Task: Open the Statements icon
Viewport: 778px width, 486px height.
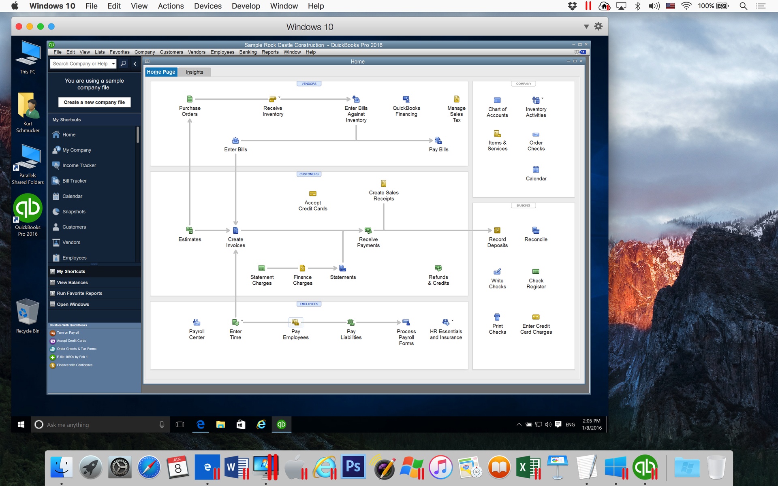Action: click(342, 268)
